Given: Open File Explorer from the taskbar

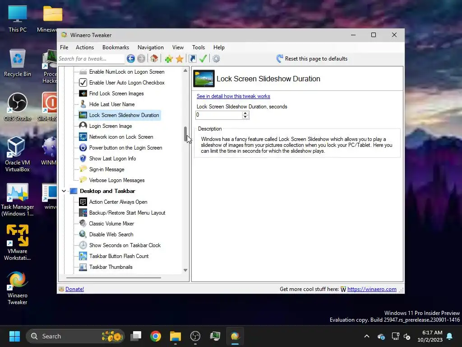Looking at the screenshot, I should coord(176,336).
